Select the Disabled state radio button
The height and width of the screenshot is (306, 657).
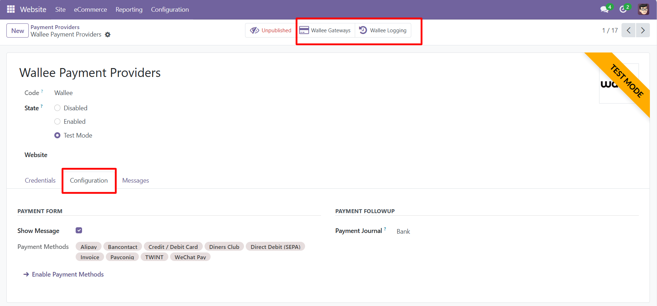[57, 108]
